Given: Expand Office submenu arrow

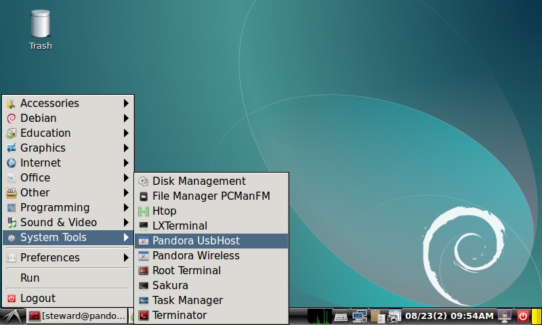Looking at the screenshot, I should pos(126,177).
